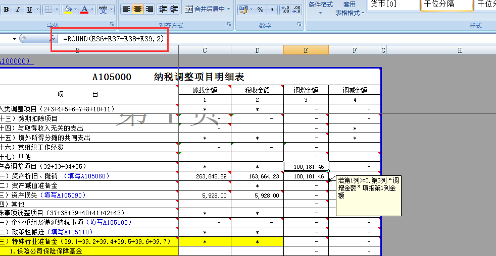The image size is (496, 256).
Task: Toggle italic formatting
Action: point(18,10)
